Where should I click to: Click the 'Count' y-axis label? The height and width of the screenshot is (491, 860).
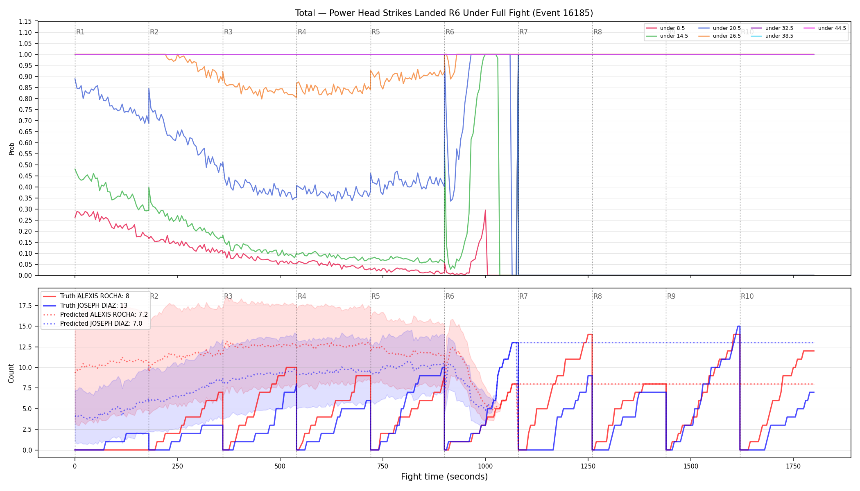(x=11, y=373)
